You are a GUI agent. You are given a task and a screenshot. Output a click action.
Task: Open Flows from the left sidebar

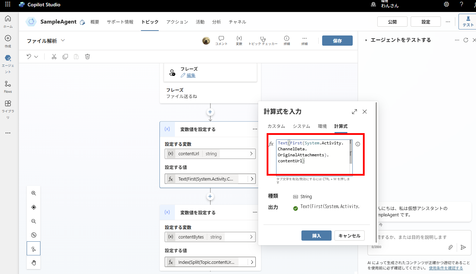click(8, 86)
